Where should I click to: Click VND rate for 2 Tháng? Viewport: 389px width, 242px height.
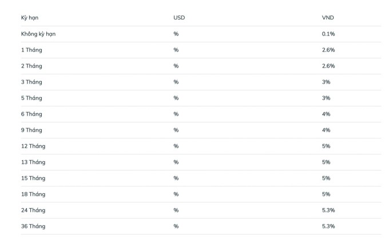328,66
